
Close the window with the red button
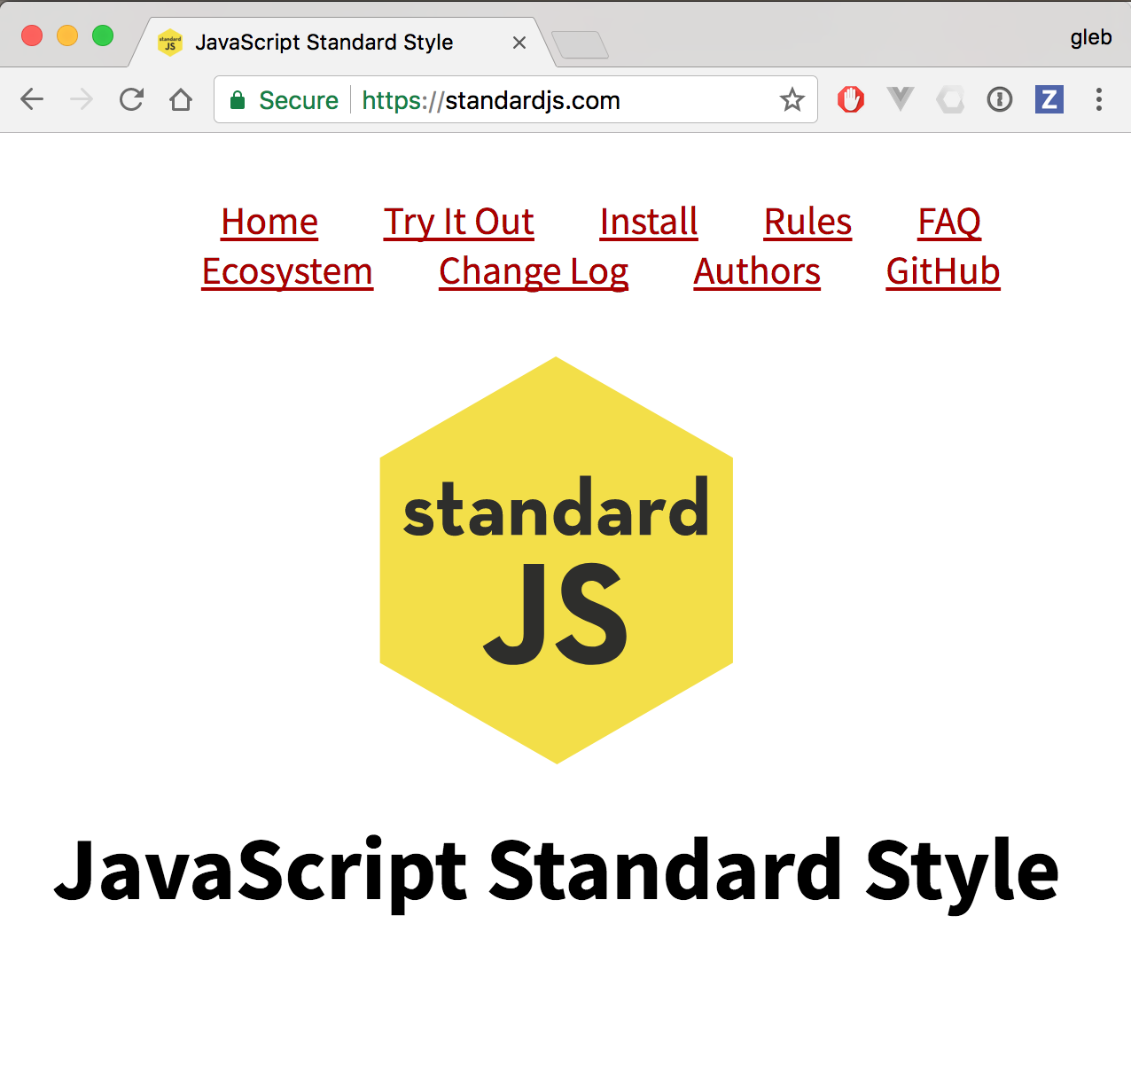[x=32, y=35]
